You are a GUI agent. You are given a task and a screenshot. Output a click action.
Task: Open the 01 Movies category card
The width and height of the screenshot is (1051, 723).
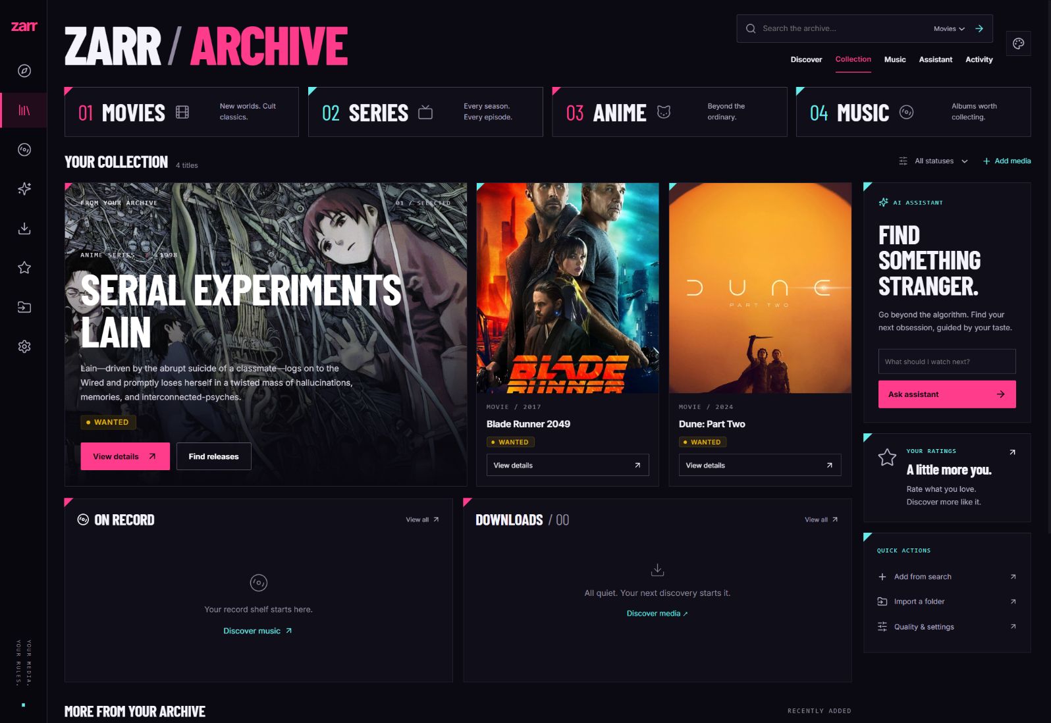pos(182,112)
